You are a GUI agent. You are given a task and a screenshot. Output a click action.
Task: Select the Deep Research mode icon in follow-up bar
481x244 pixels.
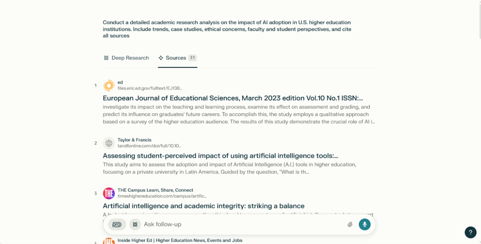point(135,224)
